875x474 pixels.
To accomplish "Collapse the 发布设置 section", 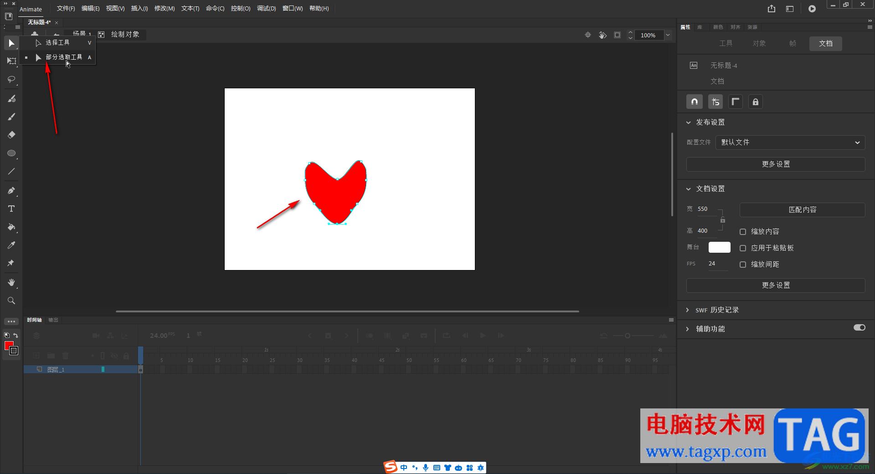I will [x=689, y=122].
